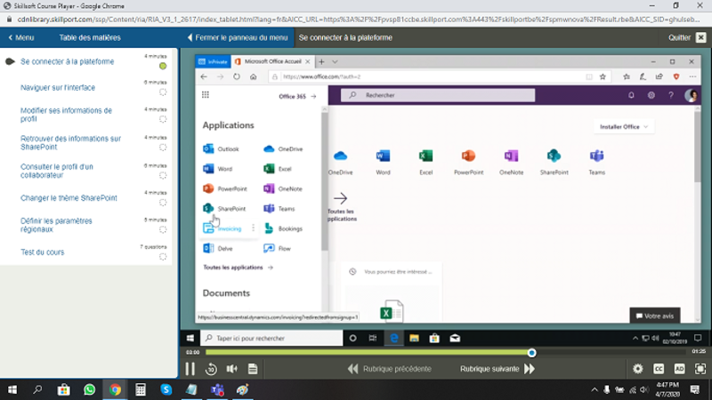Open WhatsApp from Windows taskbar

(x=90, y=389)
